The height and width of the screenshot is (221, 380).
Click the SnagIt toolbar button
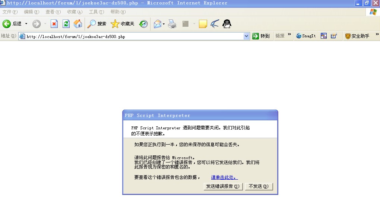pyautogui.click(x=306, y=36)
